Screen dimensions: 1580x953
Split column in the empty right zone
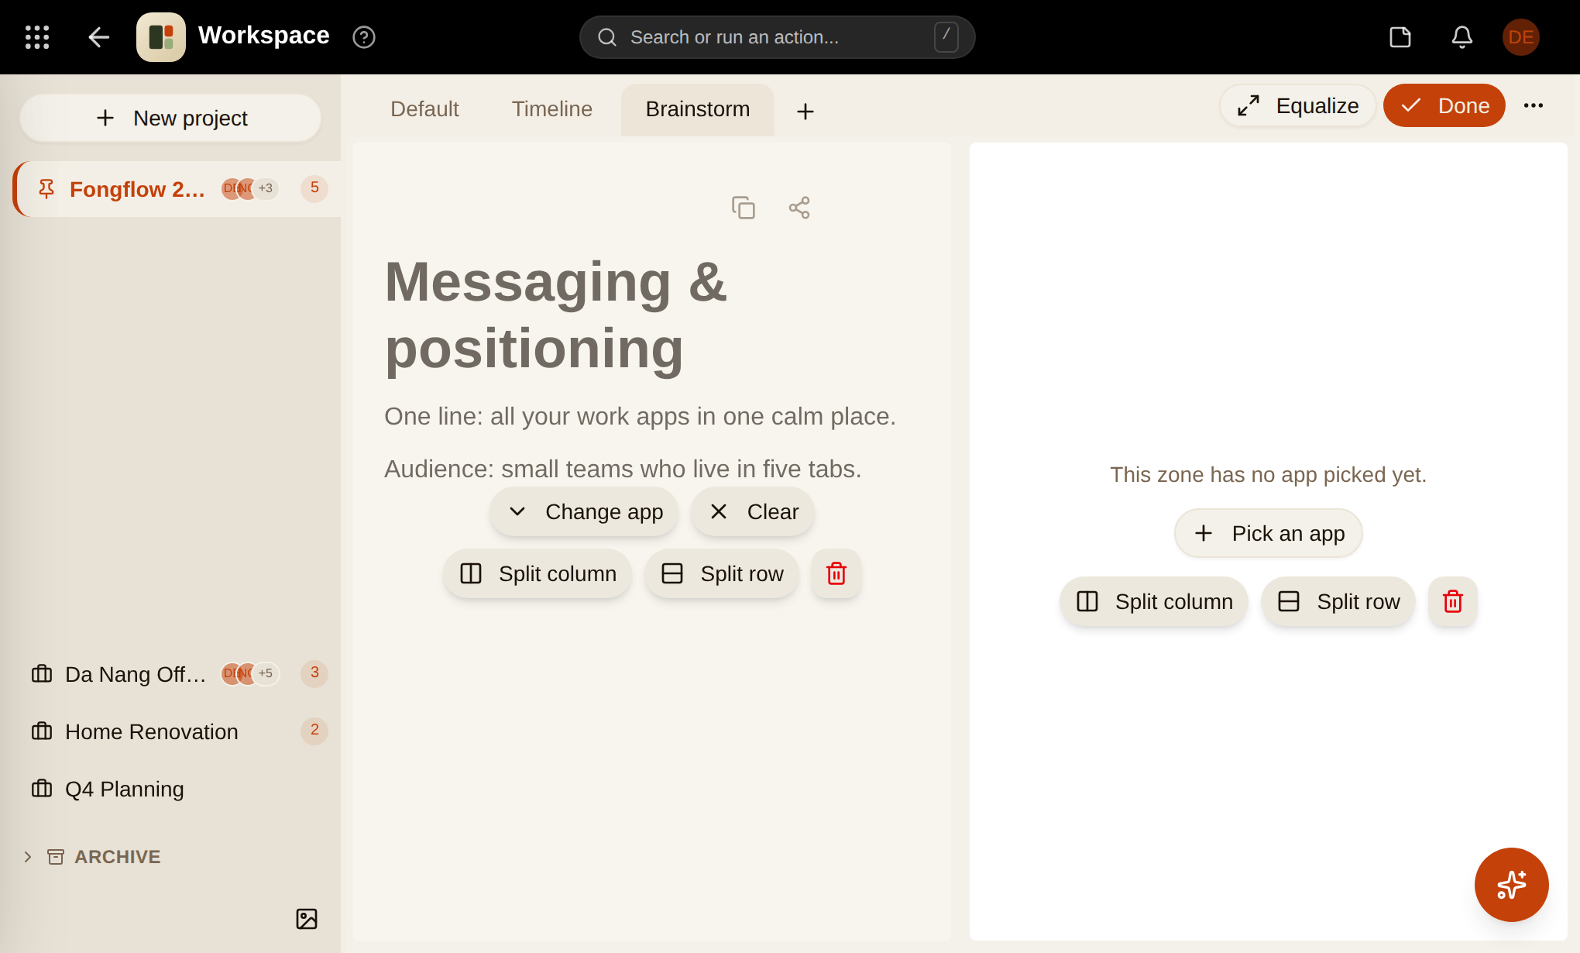click(1154, 602)
